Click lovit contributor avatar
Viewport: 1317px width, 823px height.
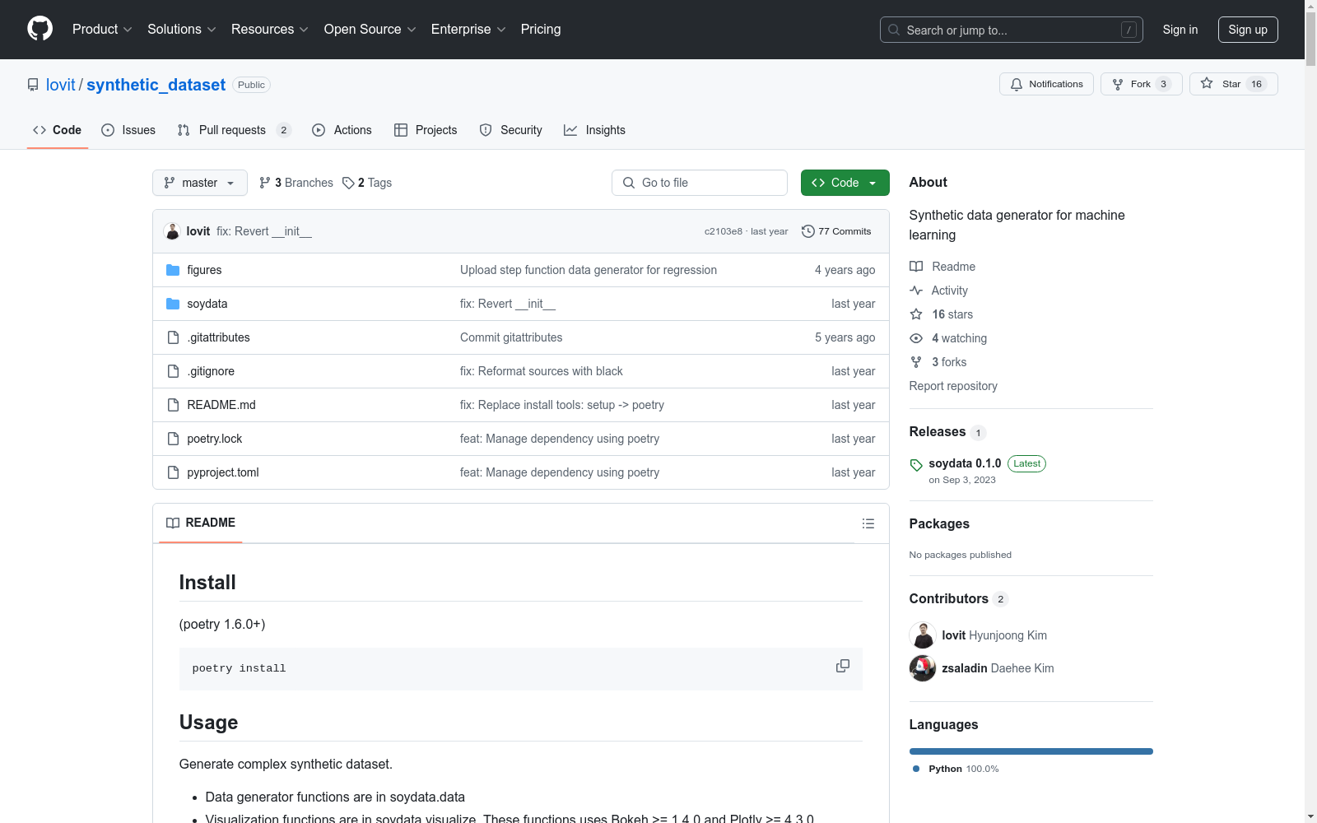pyautogui.click(x=922, y=635)
